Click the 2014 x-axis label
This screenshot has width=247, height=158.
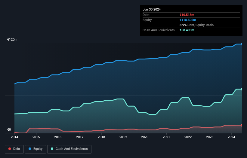pyautogui.click(x=14, y=137)
